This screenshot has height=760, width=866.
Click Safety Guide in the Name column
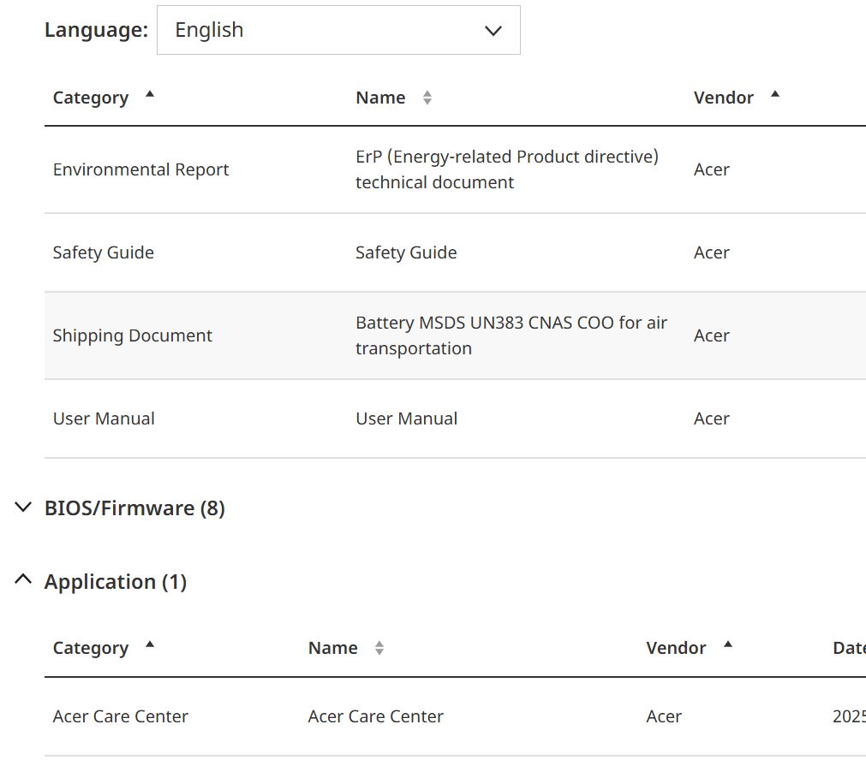click(406, 252)
